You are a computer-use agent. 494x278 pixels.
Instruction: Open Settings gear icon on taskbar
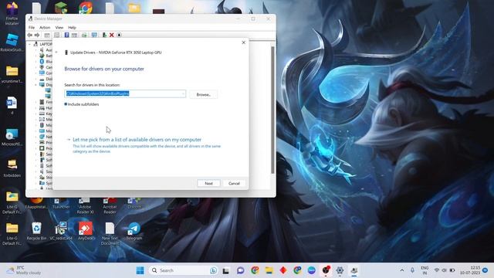(340, 270)
